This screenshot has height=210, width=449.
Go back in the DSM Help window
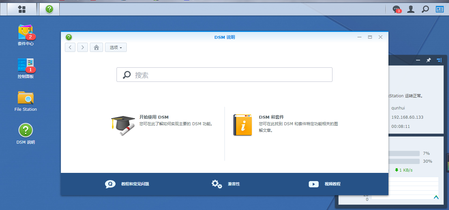tap(70, 47)
